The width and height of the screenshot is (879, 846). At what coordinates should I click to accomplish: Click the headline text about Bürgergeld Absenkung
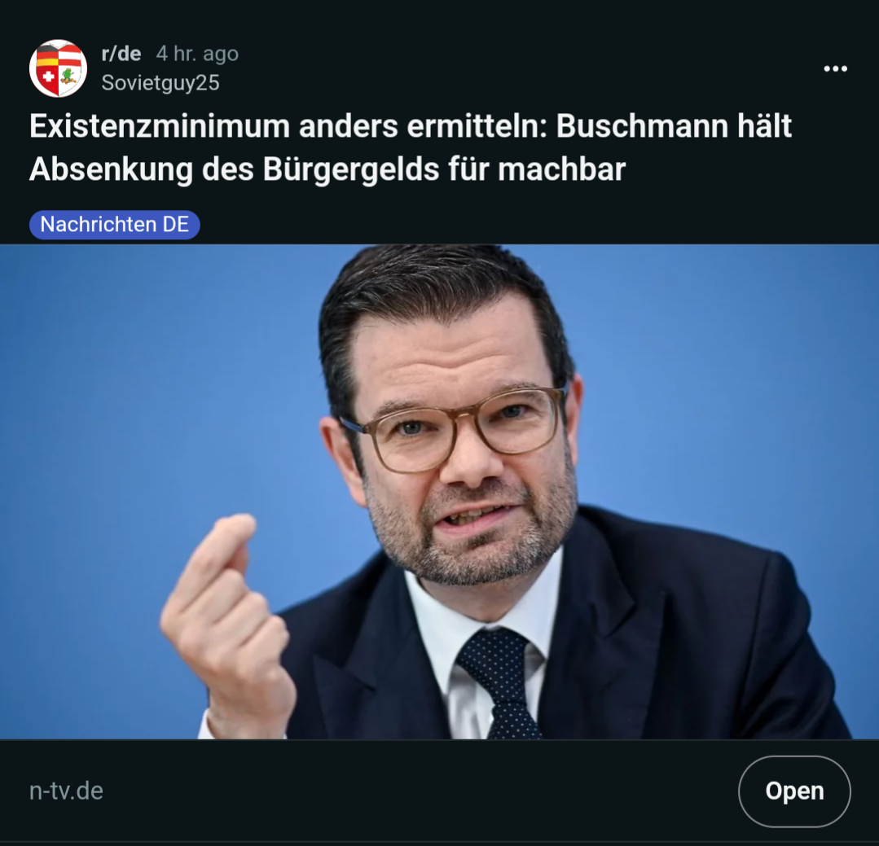click(411, 147)
